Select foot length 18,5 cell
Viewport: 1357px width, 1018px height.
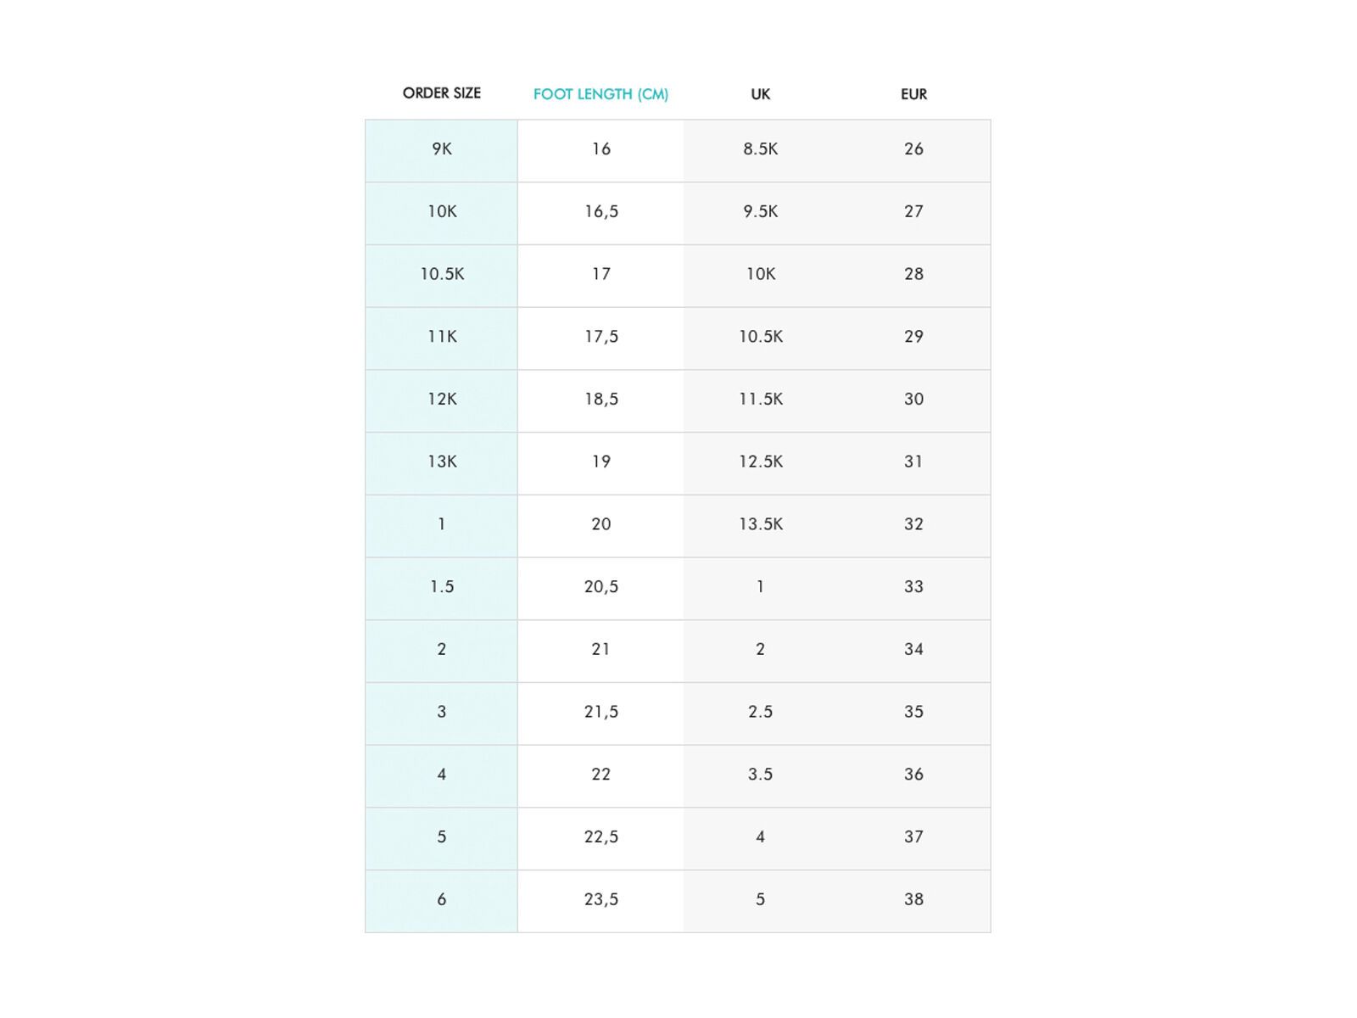point(600,400)
